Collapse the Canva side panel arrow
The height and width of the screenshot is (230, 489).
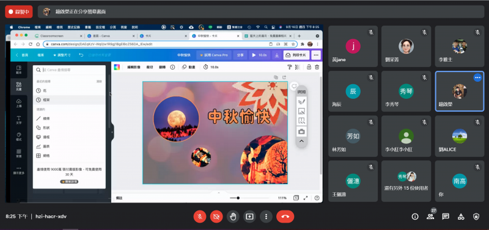point(112,132)
